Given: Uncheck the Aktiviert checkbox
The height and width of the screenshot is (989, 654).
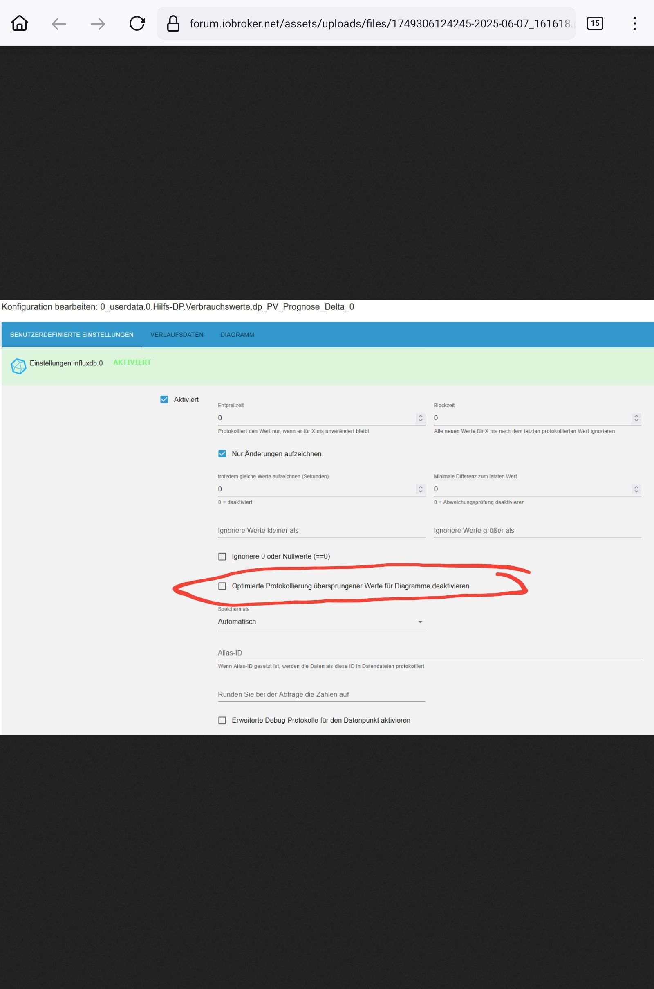Looking at the screenshot, I should tap(164, 399).
